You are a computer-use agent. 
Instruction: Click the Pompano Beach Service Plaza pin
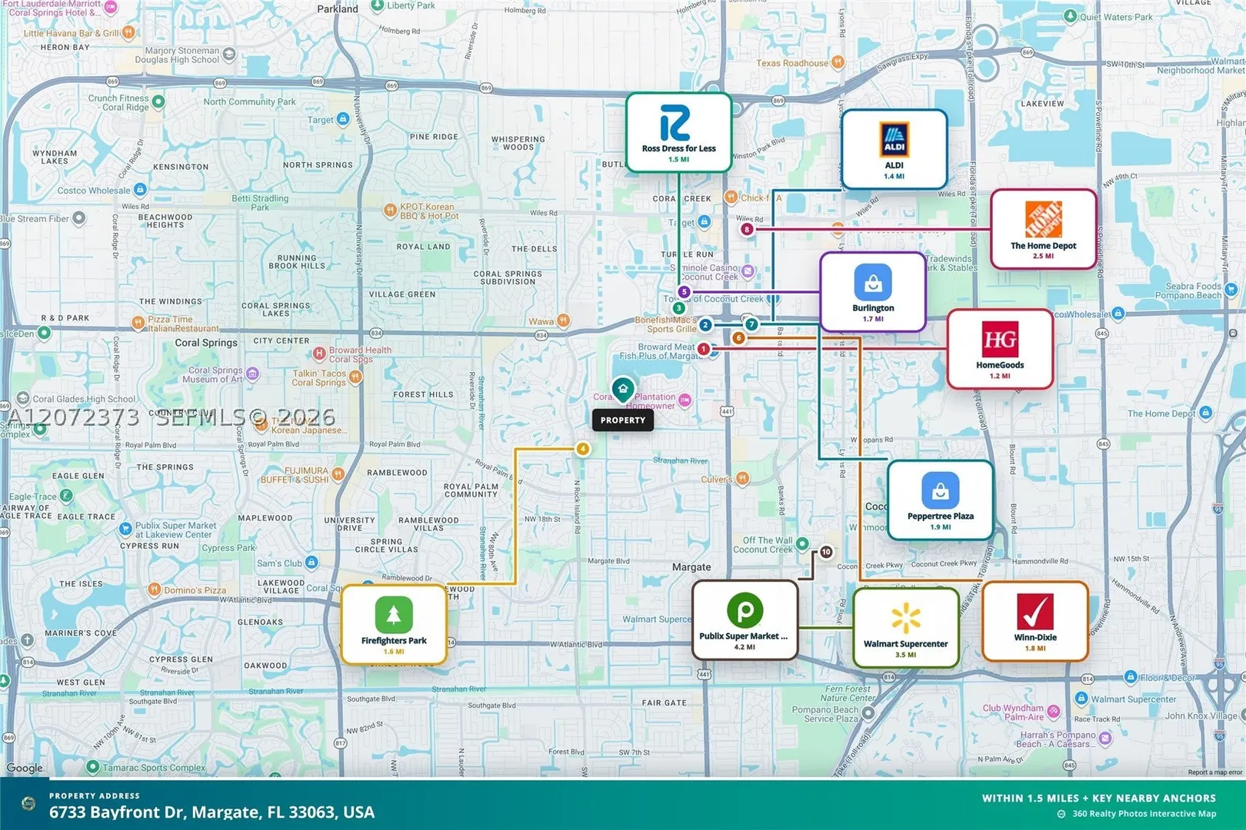[868, 713]
